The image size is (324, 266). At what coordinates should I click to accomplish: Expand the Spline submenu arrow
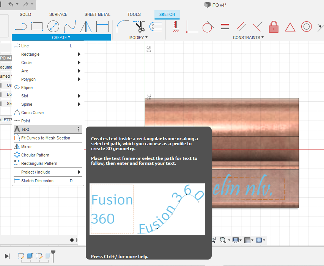click(79, 104)
